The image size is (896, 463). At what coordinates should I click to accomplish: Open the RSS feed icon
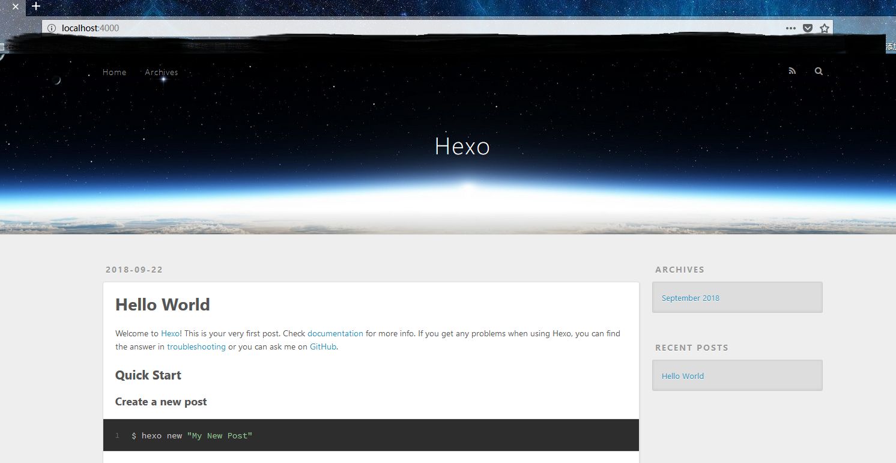pyautogui.click(x=792, y=71)
